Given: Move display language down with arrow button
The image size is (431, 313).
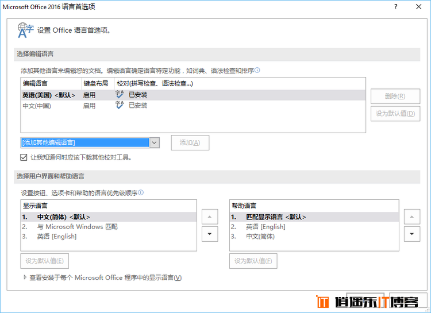Looking at the screenshot, I should [210, 234].
